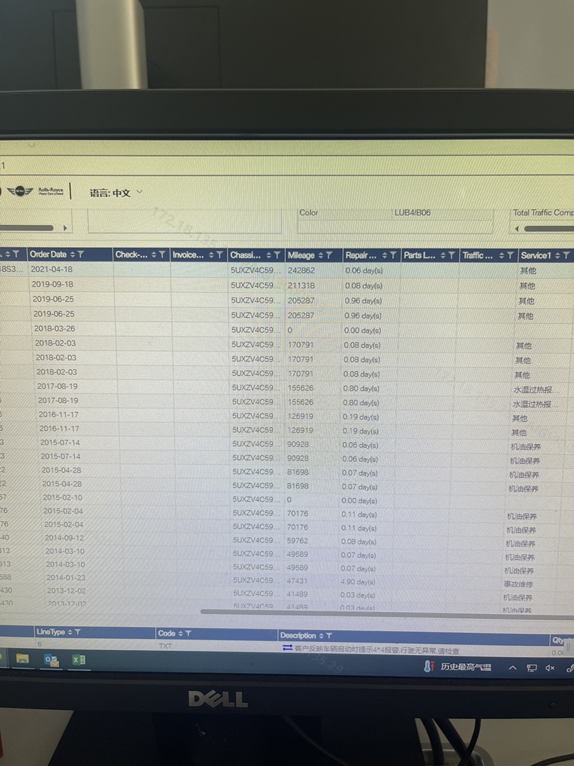Screen dimensions: 574x766
Task: Click mileage value 47431
Action: [x=297, y=581]
